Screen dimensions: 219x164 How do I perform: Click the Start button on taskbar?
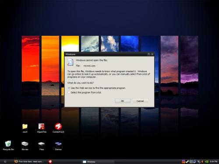(x=5, y=162)
